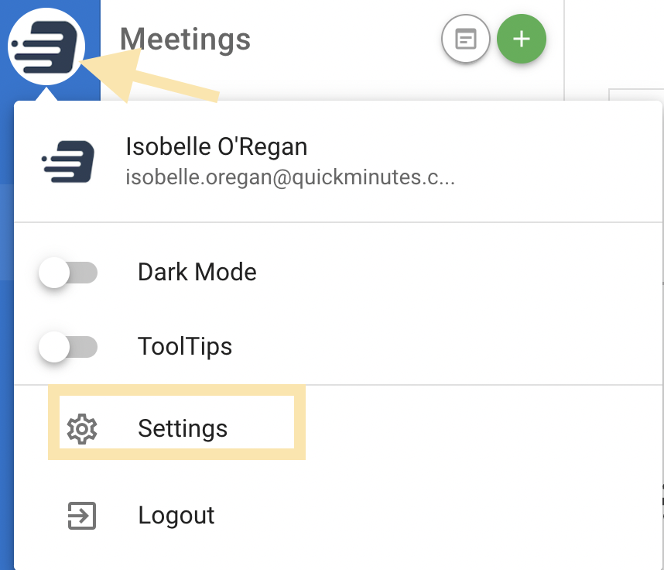This screenshot has width=664, height=570.
Task: Click the QuickMinutes logo avatar in the sidebar
Action: pyautogui.click(x=46, y=46)
